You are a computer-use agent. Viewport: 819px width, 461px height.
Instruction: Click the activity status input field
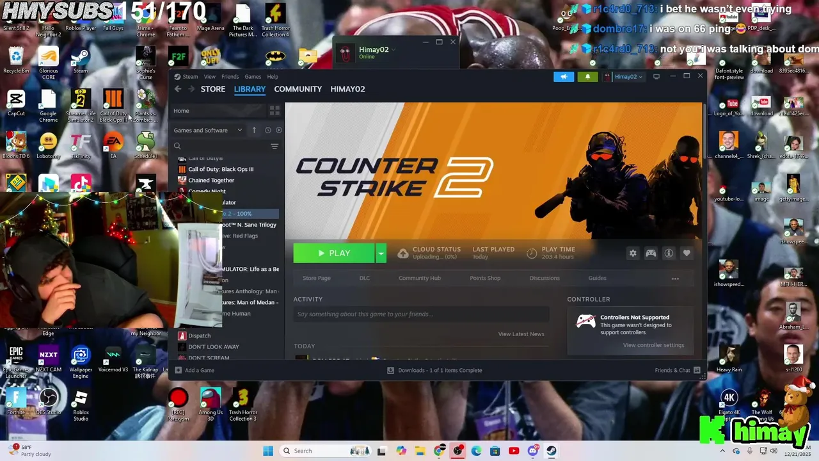(x=421, y=314)
